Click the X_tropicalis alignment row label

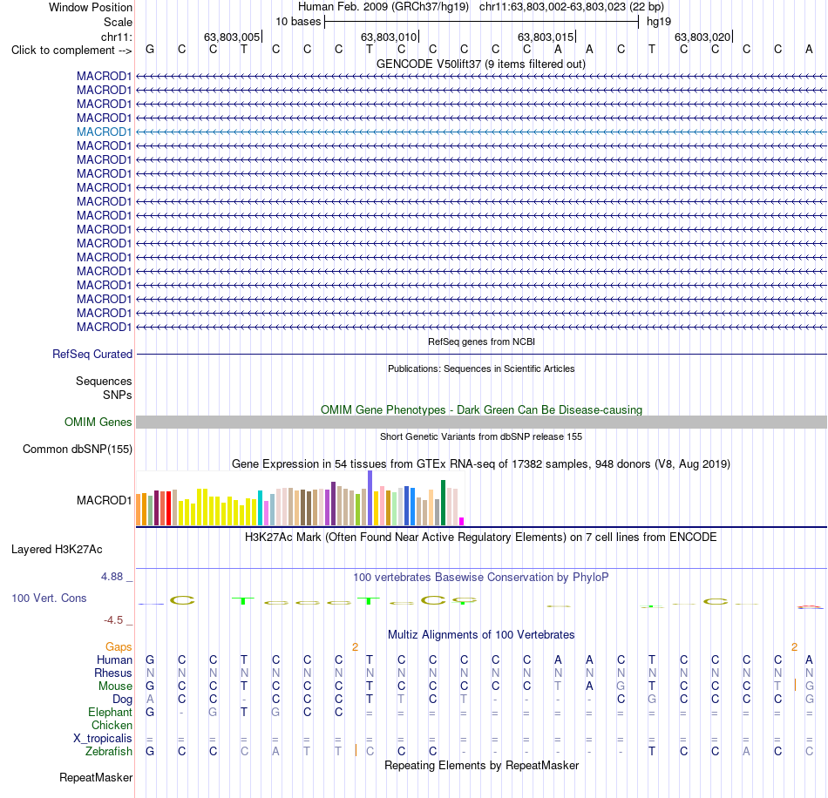(x=103, y=739)
